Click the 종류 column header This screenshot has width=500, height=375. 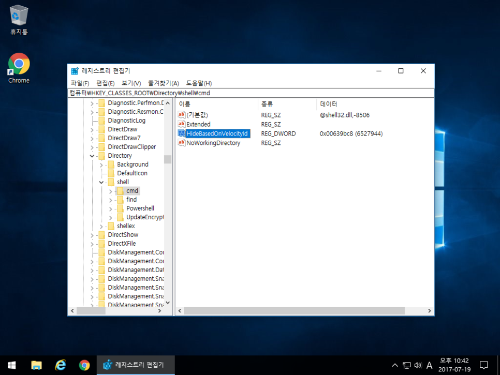287,104
